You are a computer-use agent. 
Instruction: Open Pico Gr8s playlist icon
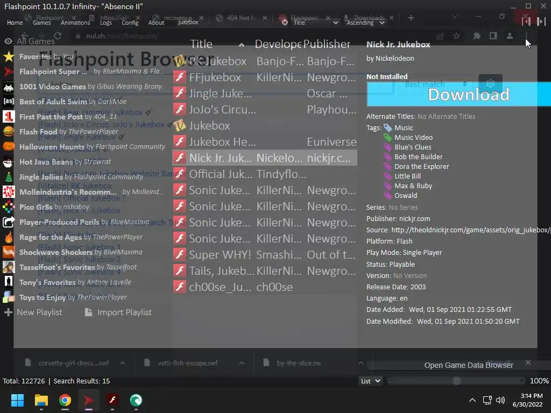point(9,207)
